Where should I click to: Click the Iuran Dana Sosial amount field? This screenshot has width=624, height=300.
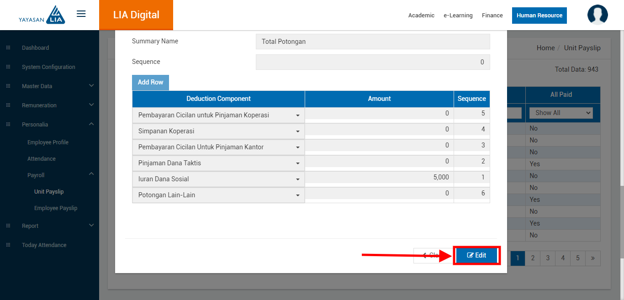[379, 177]
